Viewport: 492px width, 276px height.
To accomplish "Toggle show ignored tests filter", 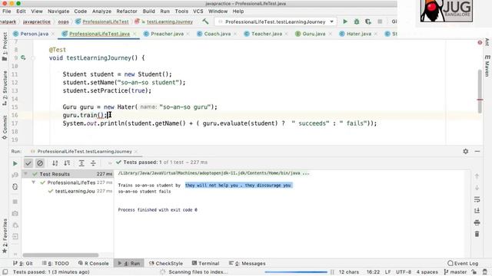I will coord(40,163).
